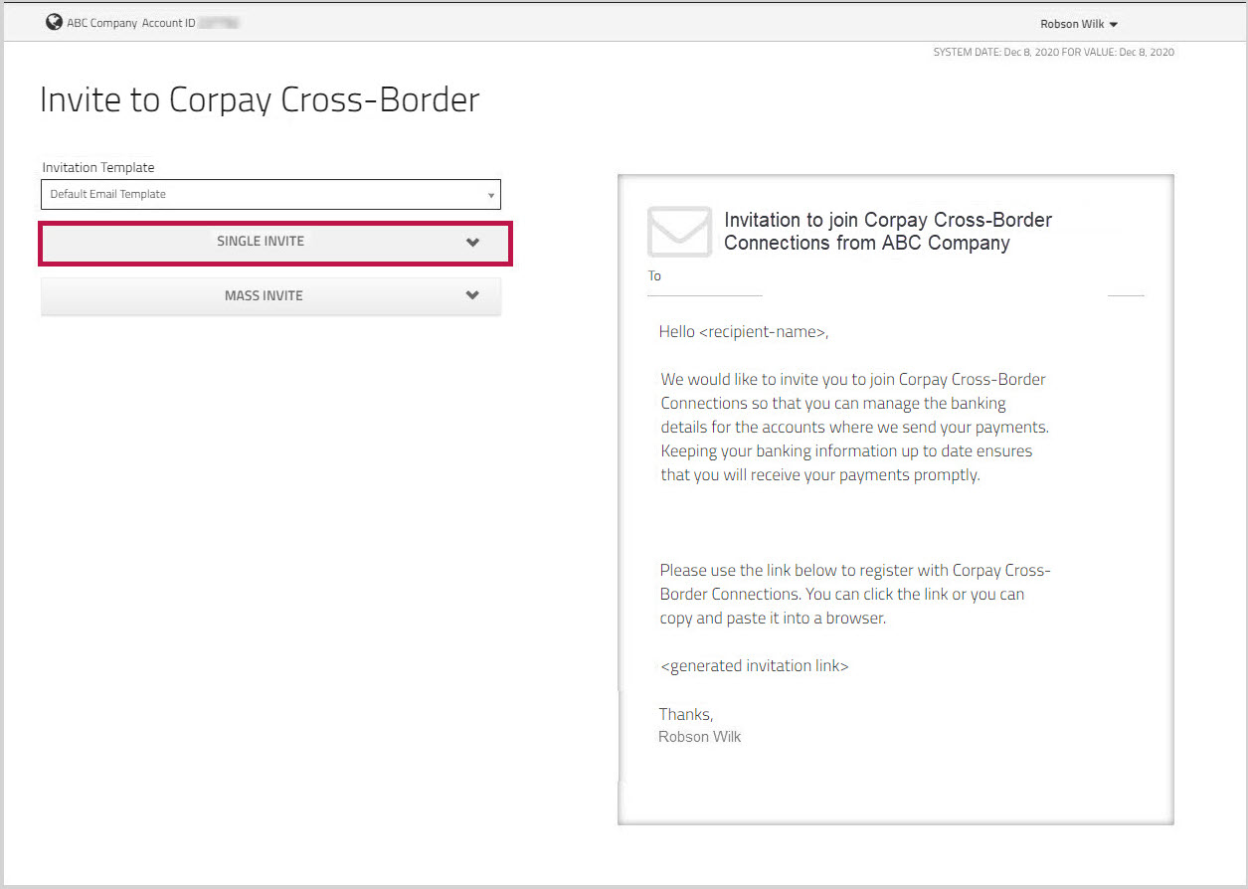Click the email preview subject title
The image size is (1248, 889).
pos(888,231)
